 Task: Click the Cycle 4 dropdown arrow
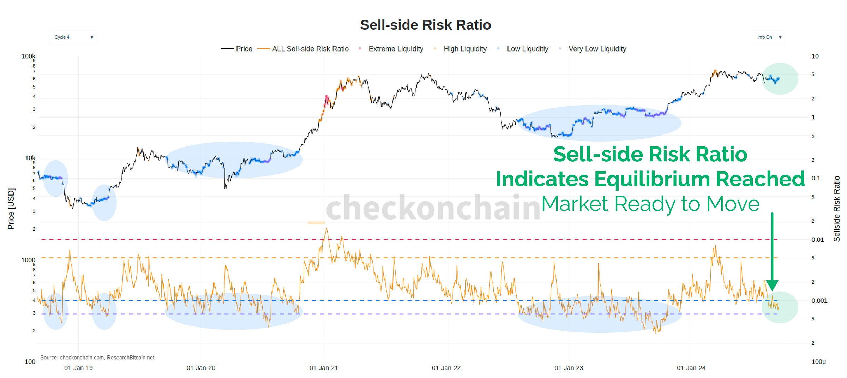92,37
